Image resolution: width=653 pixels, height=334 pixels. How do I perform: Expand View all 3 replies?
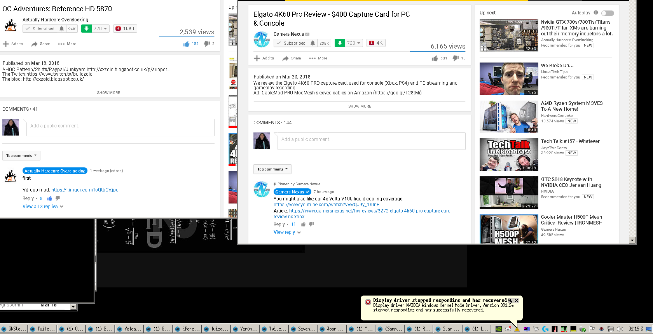(x=43, y=207)
